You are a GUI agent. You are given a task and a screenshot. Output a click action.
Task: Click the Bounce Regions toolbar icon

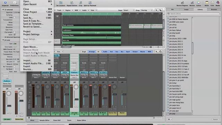(182, 2)
